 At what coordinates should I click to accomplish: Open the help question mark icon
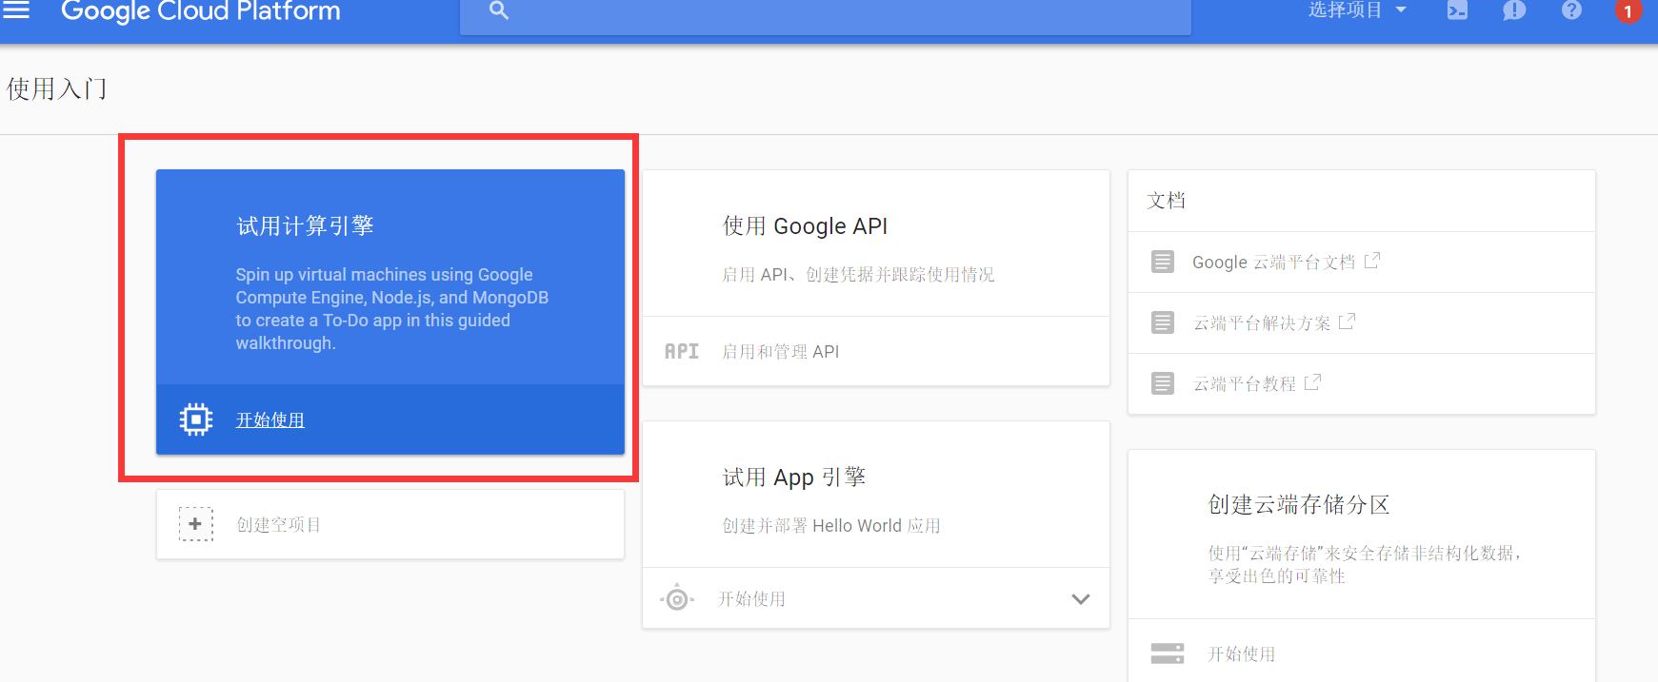click(x=1571, y=10)
